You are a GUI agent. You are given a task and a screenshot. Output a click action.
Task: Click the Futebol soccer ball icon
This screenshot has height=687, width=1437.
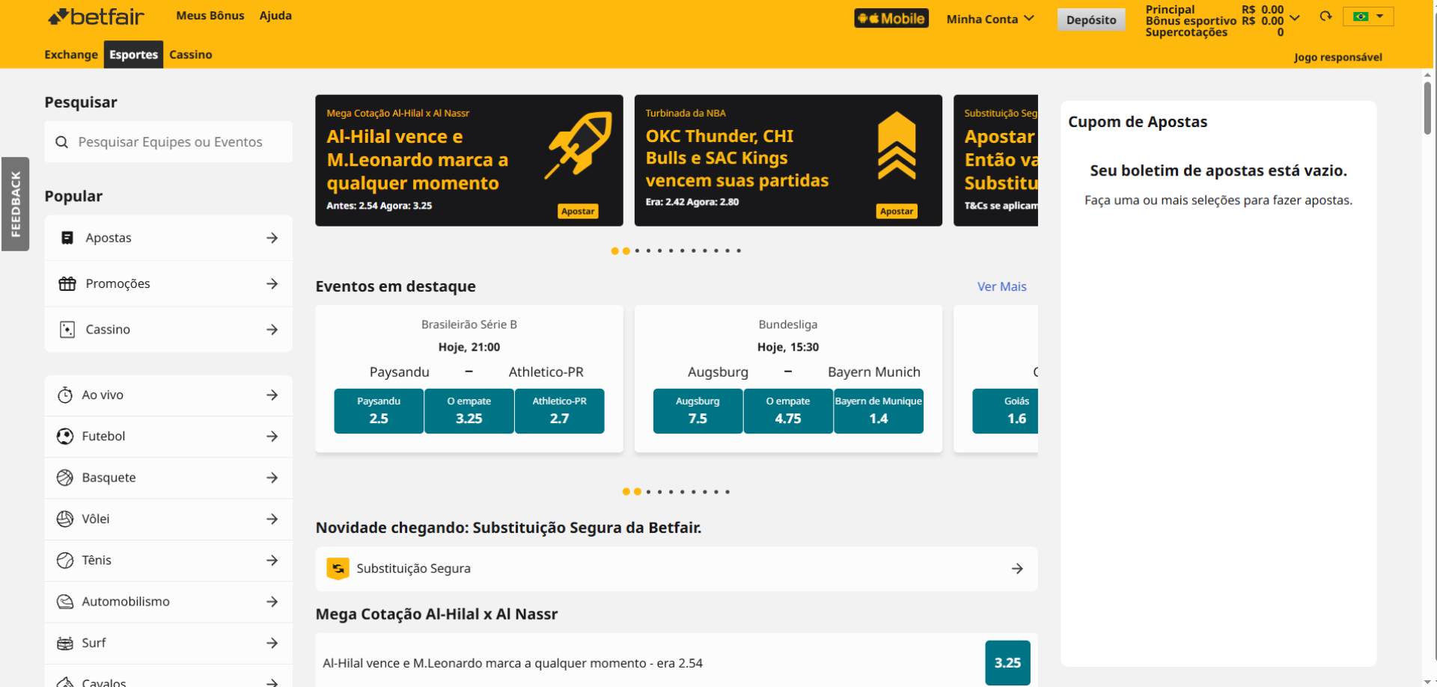[65, 437]
